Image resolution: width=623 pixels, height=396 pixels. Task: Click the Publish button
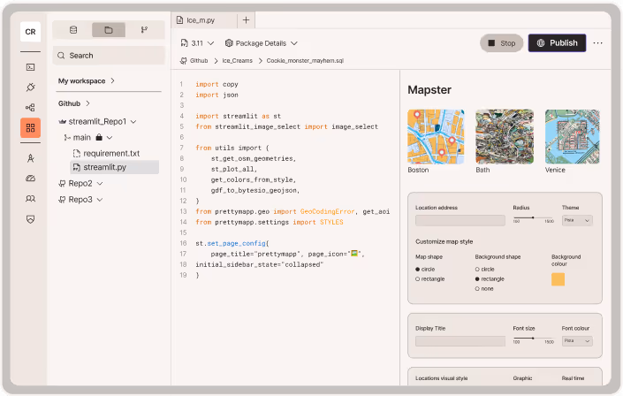[557, 43]
